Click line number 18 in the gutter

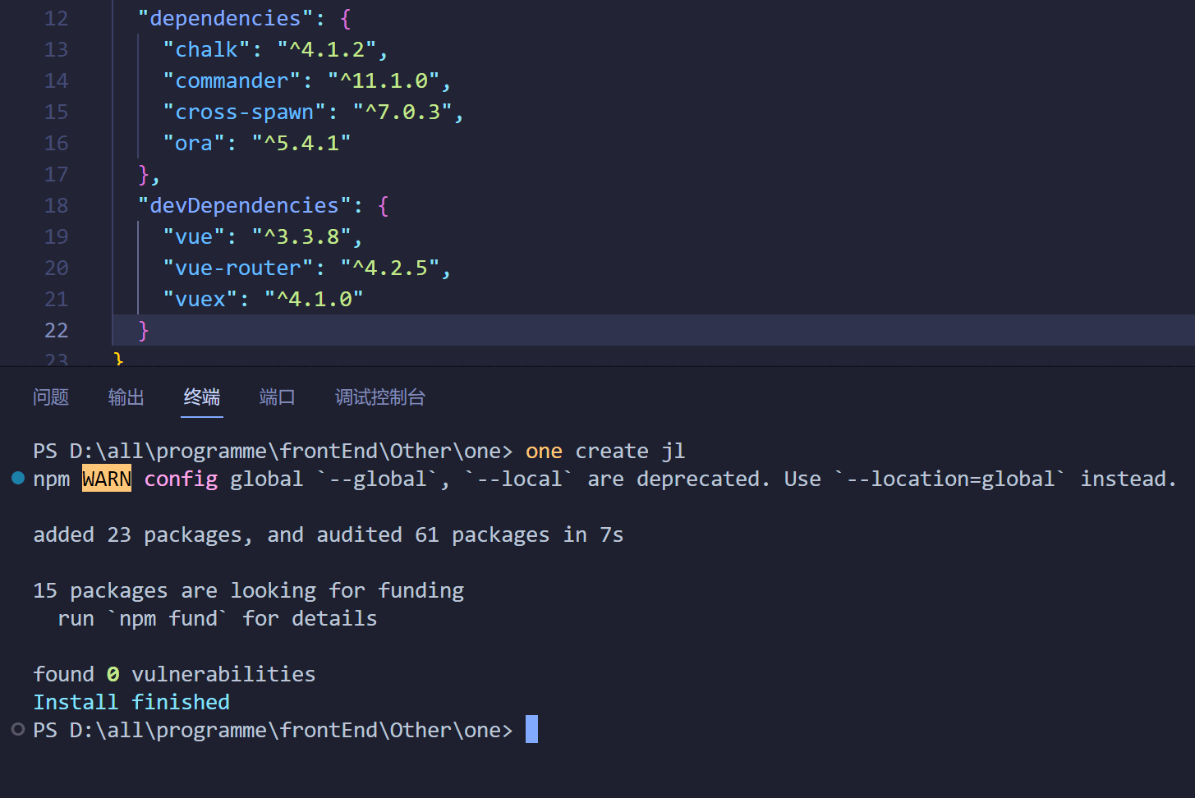click(x=56, y=205)
